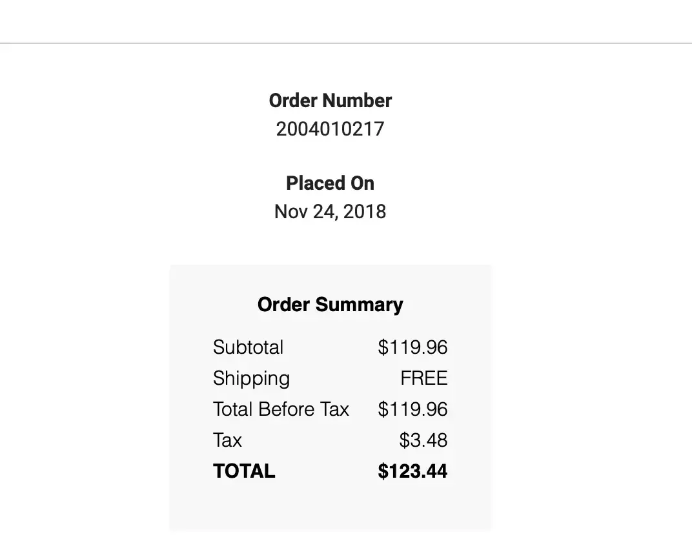The image size is (692, 541).
Task: Click the Total Before Tax label
Action: (281, 409)
